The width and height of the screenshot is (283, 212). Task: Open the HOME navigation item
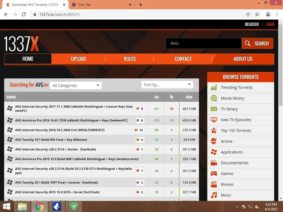click(x=28, y=59)
